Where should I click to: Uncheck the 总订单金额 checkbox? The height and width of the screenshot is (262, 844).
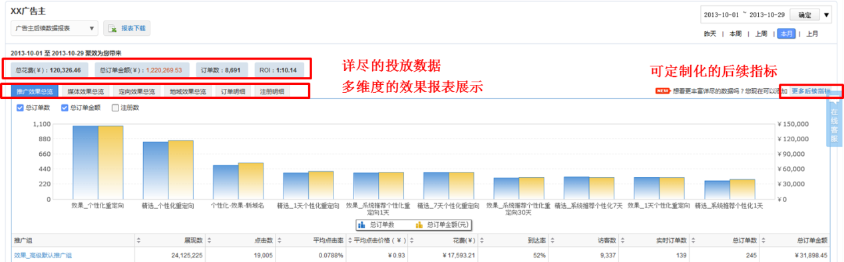[x=65, y=107]
